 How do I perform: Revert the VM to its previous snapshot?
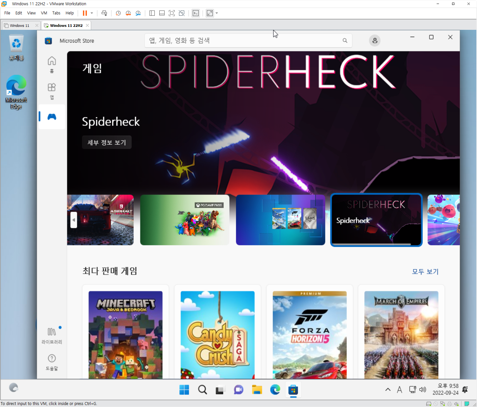(x=128, y=13)
